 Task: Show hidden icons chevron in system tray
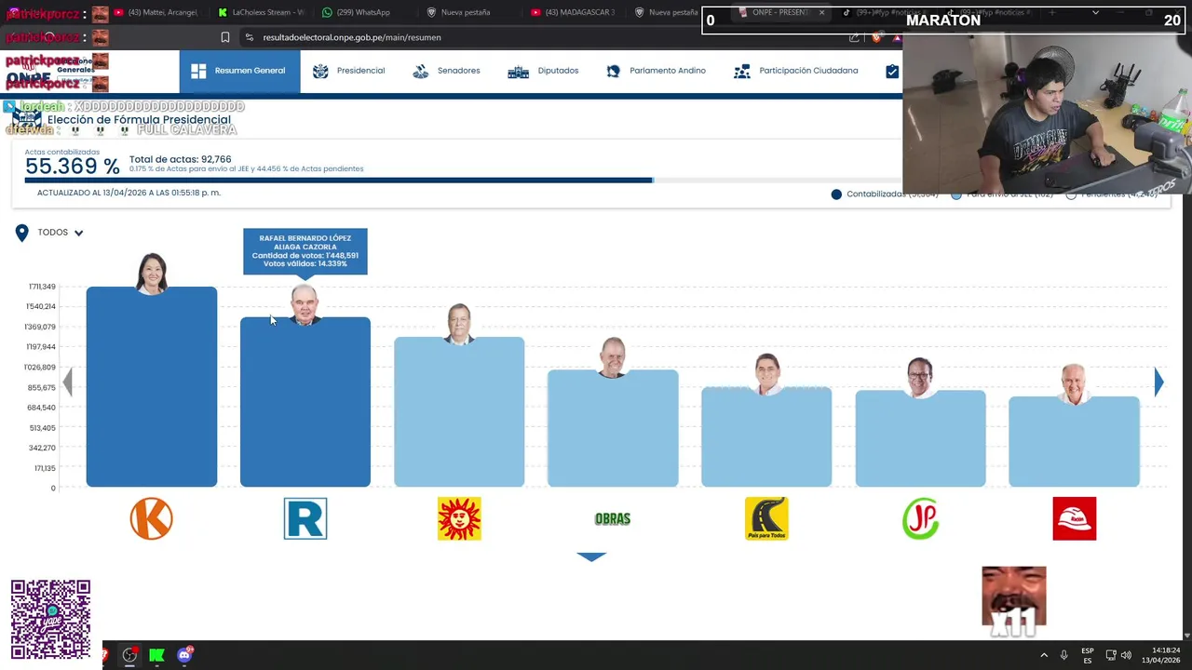tap(1044, 655)
